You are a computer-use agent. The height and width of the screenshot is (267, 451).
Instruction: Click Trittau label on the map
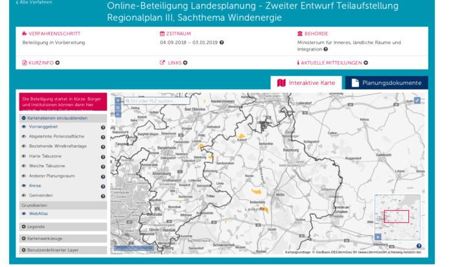(x=210, y=196)
